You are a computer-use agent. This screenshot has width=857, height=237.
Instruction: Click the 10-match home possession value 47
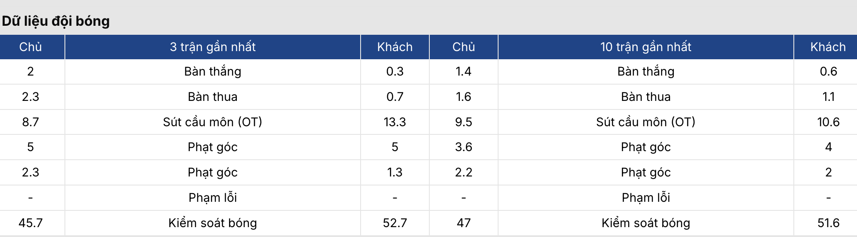pos(463,223)
